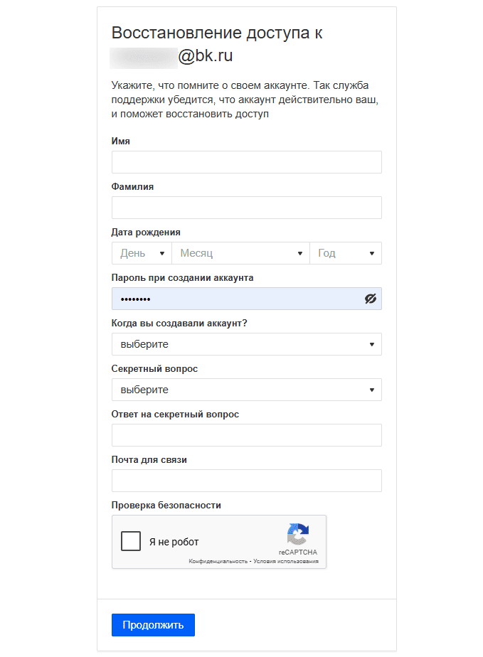Focus the "Фамилия" input field
This screenshot has height=657, width=483.
246,208
